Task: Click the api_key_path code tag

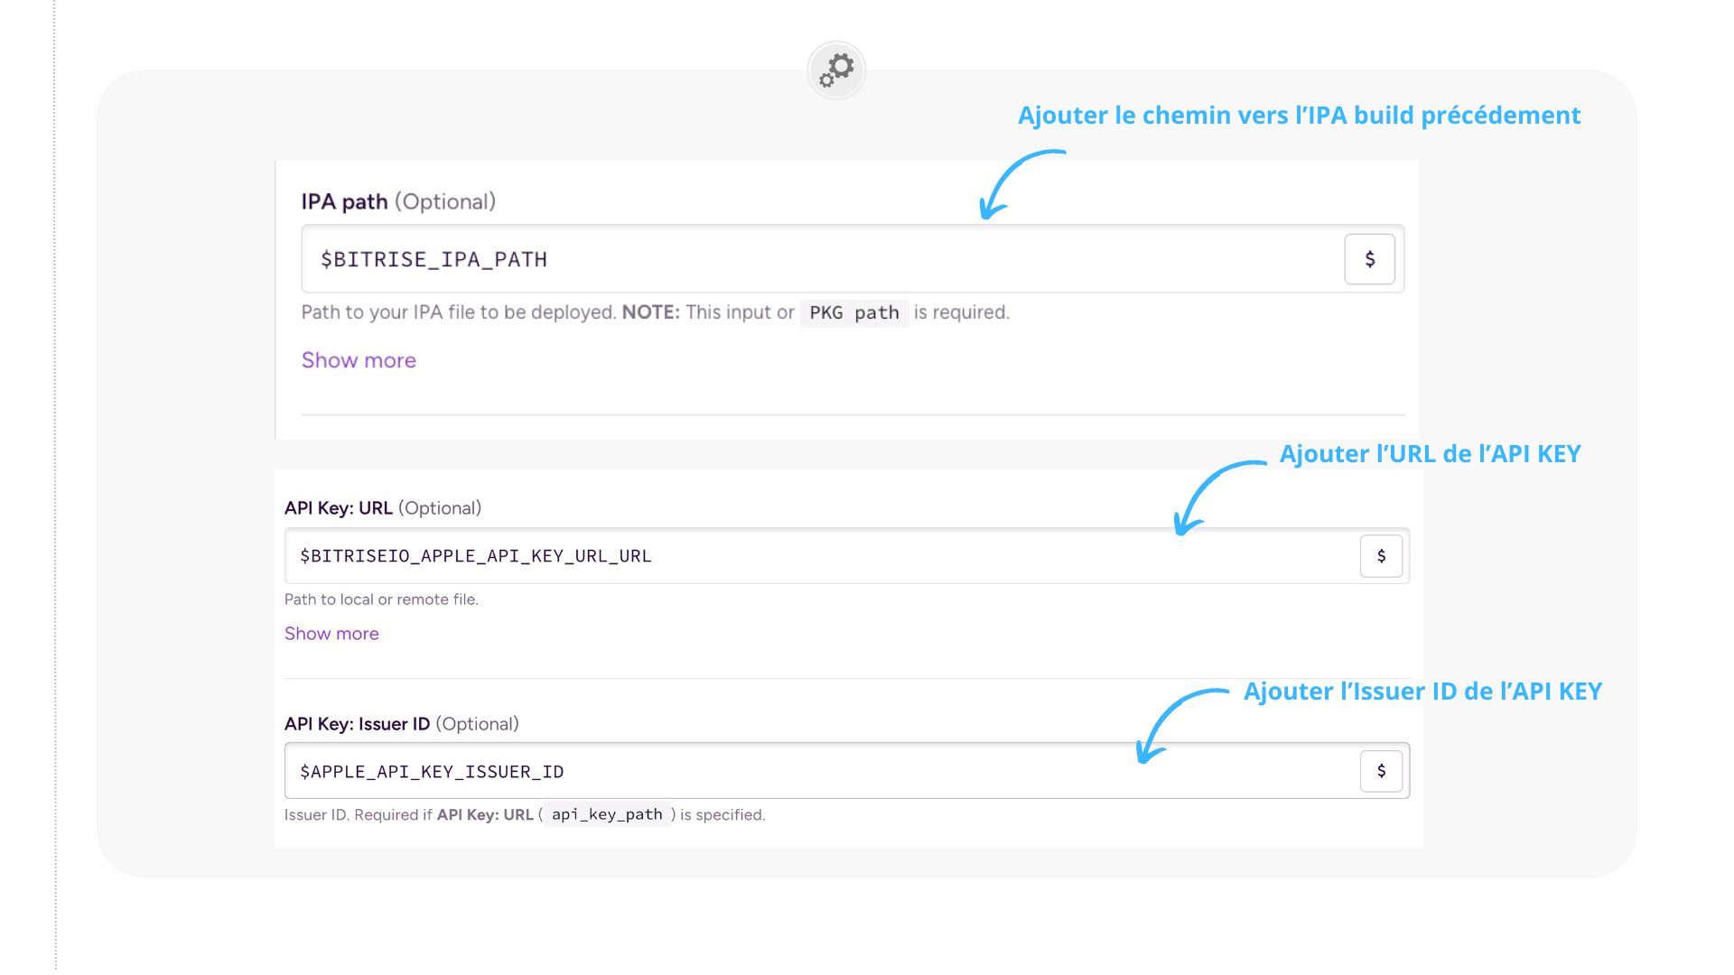Action: [x=607, y=814]
